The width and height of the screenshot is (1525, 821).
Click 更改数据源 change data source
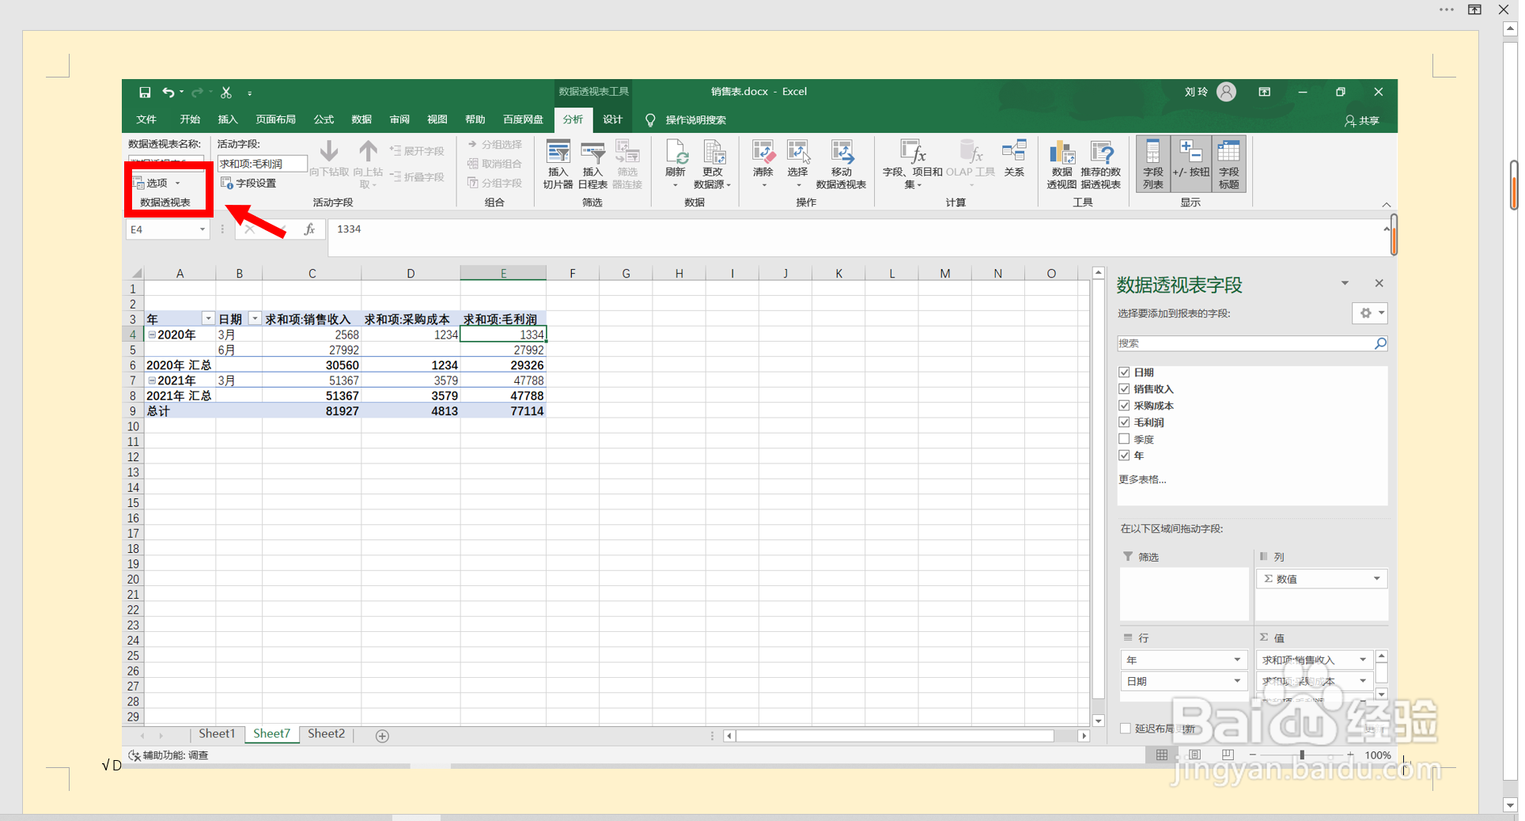(713, 165)
